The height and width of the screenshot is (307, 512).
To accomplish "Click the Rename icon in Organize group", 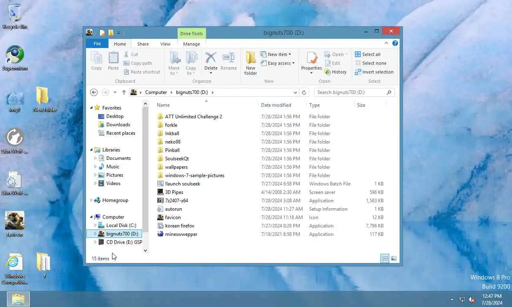I will (228, 61).
